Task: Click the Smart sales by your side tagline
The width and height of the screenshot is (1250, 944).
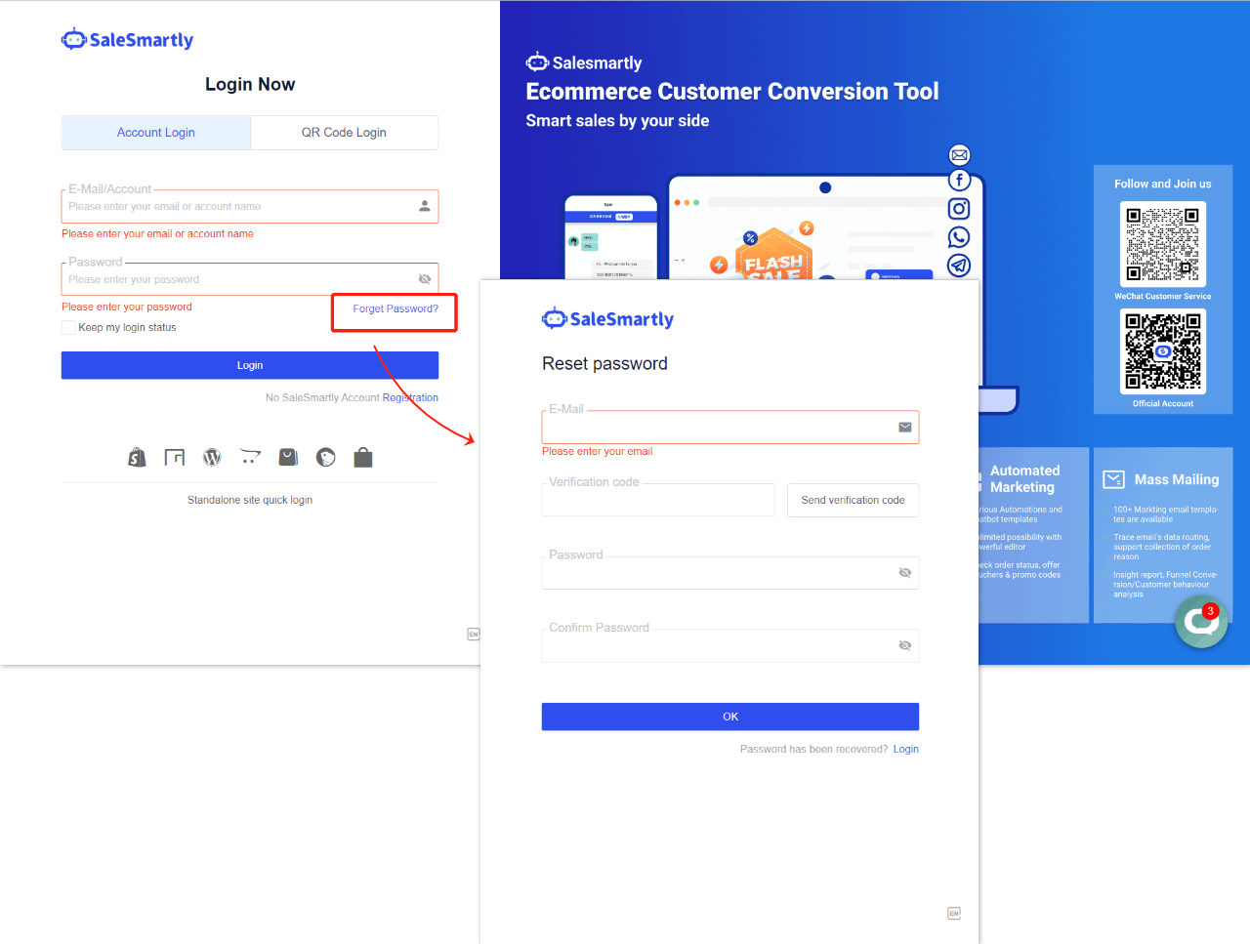Action: point(617,121)
